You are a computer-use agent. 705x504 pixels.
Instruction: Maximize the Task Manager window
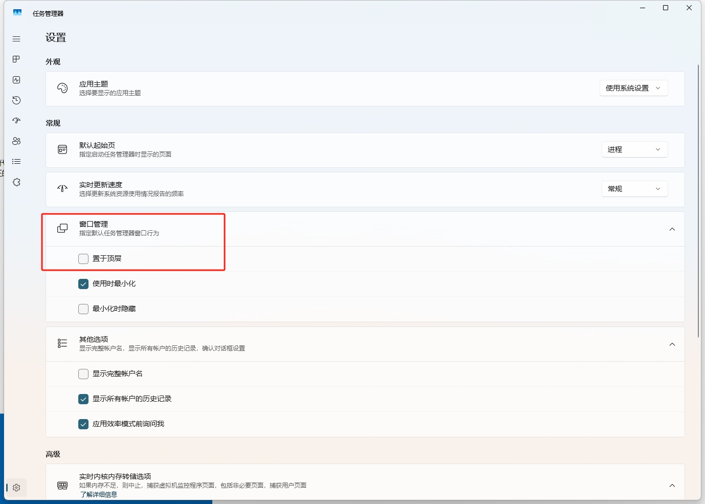pyautogui.click(x=666, y=8)
